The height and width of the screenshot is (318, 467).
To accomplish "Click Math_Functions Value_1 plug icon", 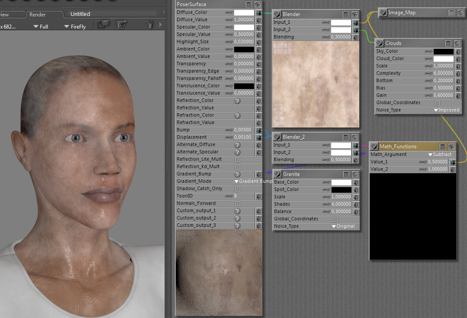I will pos(453,162).
